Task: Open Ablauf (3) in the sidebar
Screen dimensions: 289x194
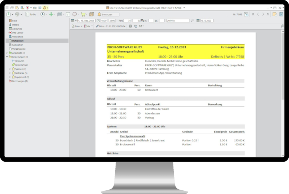Action: pyautogui.click(x=15, y=29)
